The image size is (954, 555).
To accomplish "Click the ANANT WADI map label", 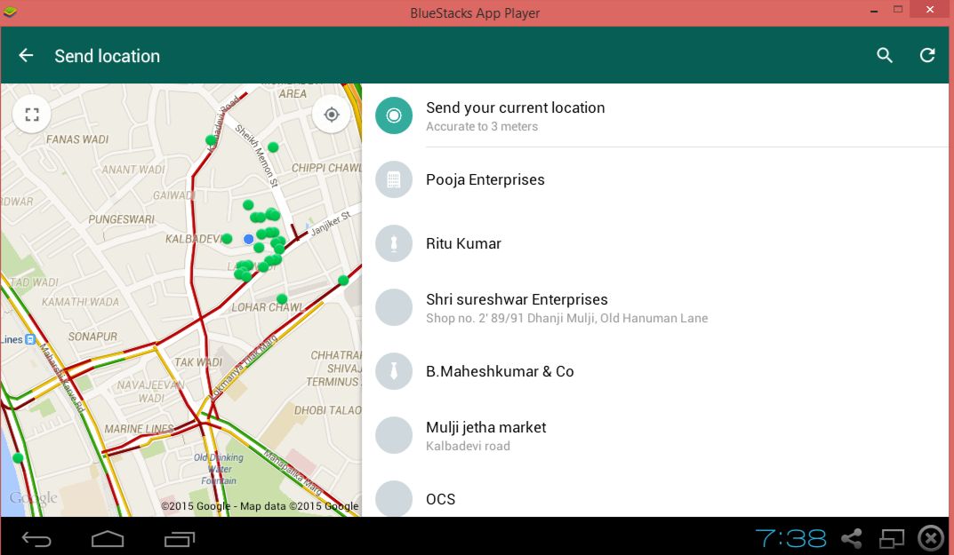I will click(133, 170).
